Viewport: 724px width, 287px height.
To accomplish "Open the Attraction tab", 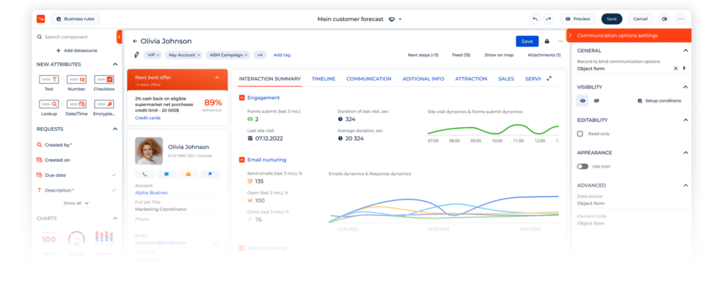I will tap(470, 78).
